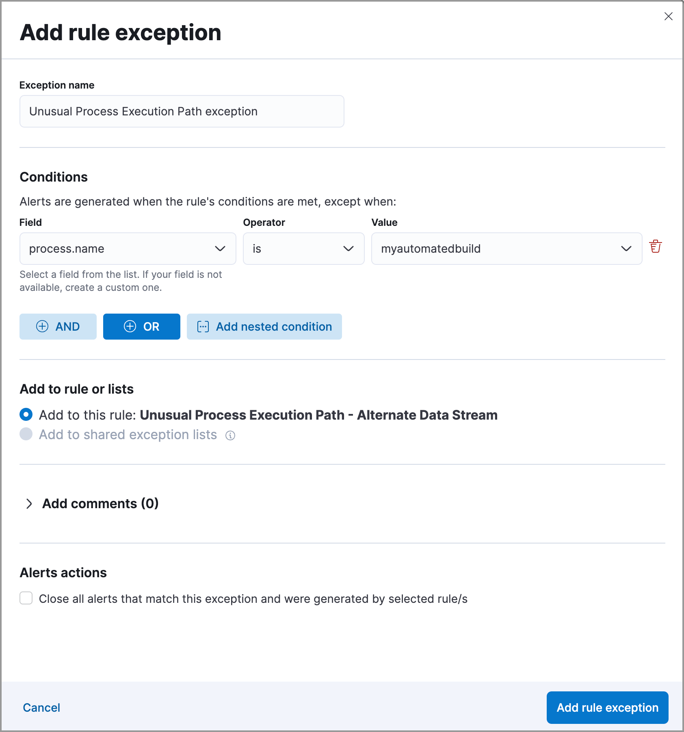This screenshot has width=684, height=732.
Task: Click the Add nested condition button
Action: [264, 326]
